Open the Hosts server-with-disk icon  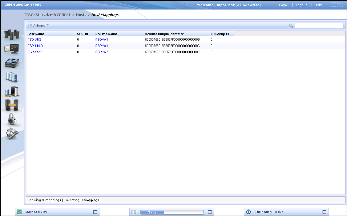coord(11,91)
